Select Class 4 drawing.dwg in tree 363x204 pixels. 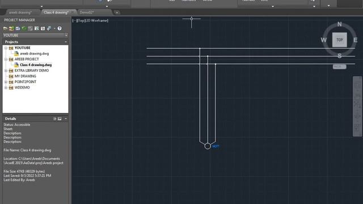click(36, 65)
